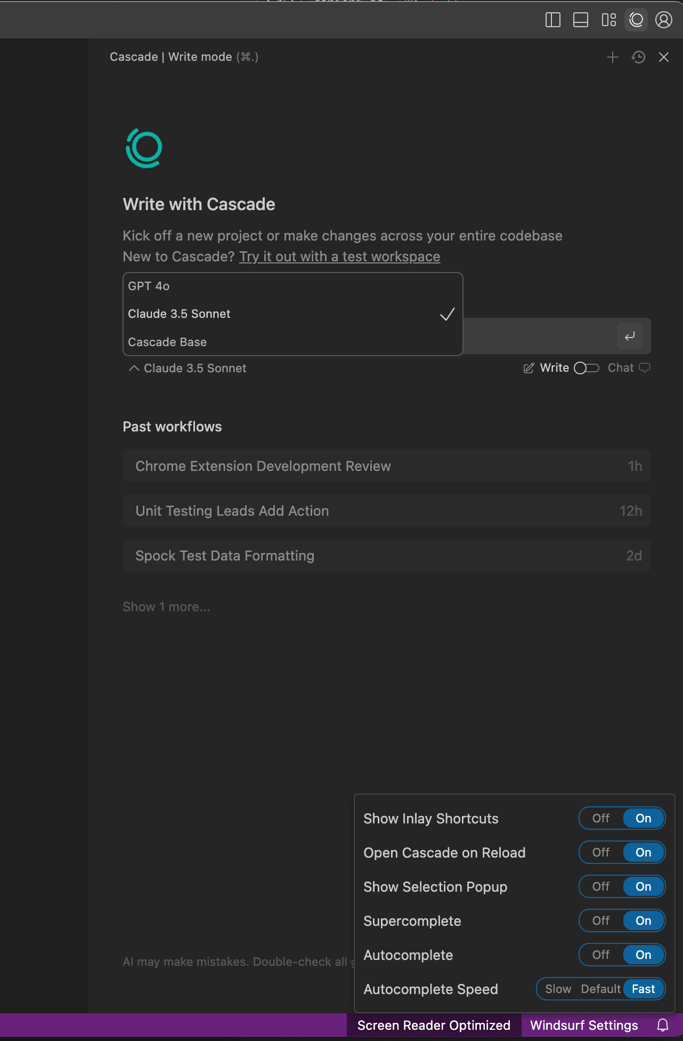Flip the Write/Chat mode switch
Screen dimensions: 683x1041
(587, 368)
